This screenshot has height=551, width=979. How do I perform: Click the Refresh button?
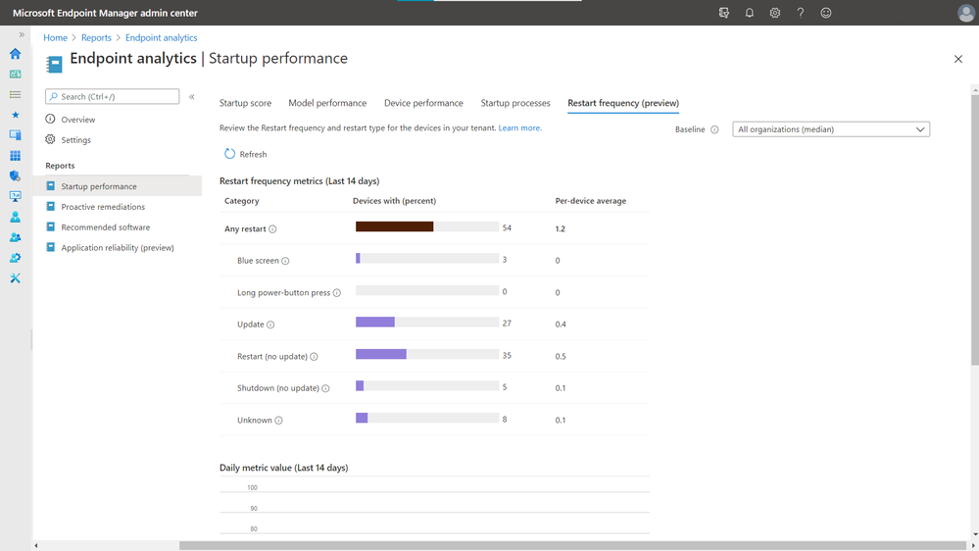click(245, 154)
